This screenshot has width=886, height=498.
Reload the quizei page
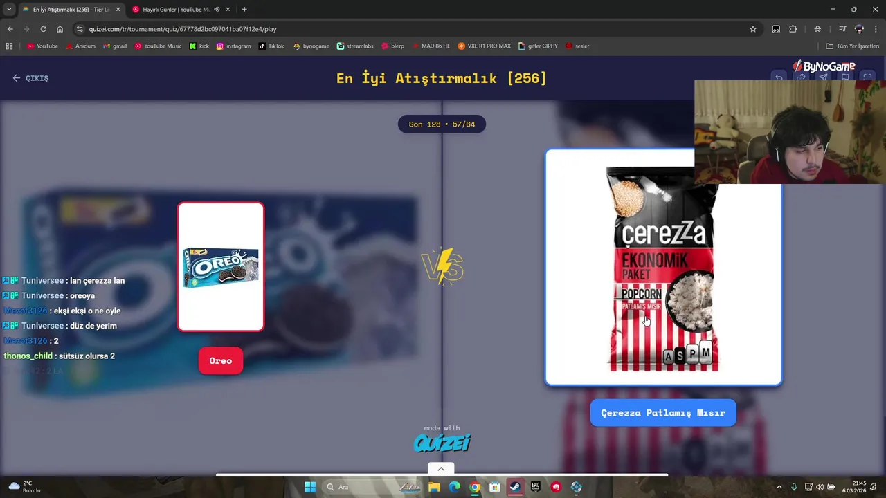point(43,29)
